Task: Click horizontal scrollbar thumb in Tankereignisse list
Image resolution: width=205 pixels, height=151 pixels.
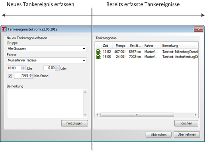Action: point(137,115)
